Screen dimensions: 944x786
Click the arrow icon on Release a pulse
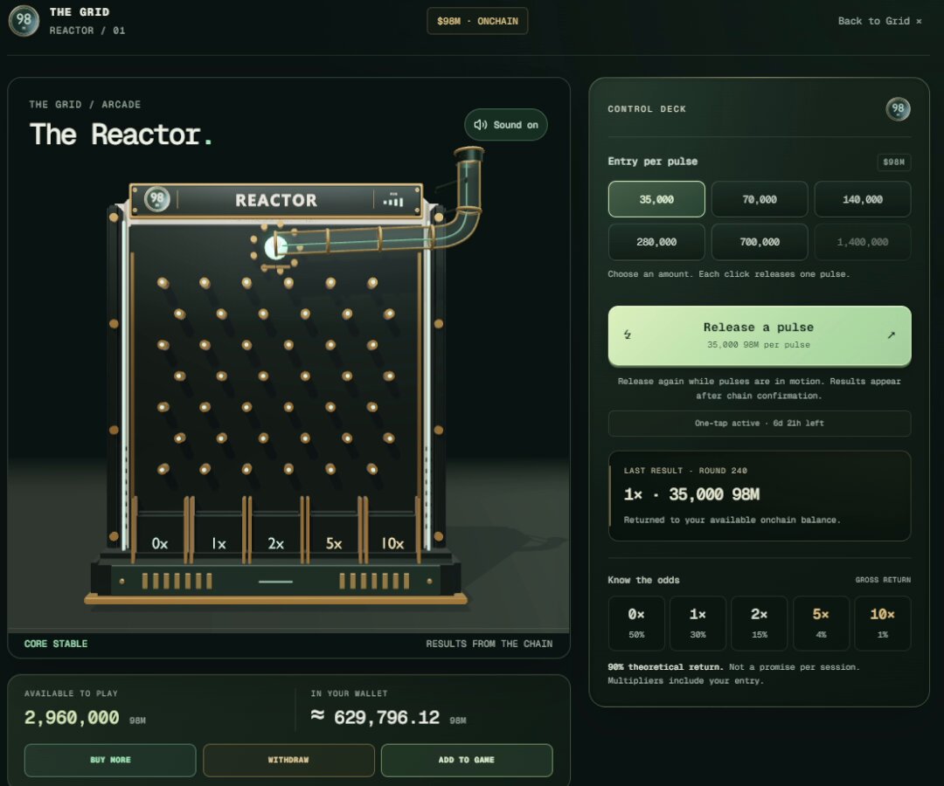click(x=891, y=335)
